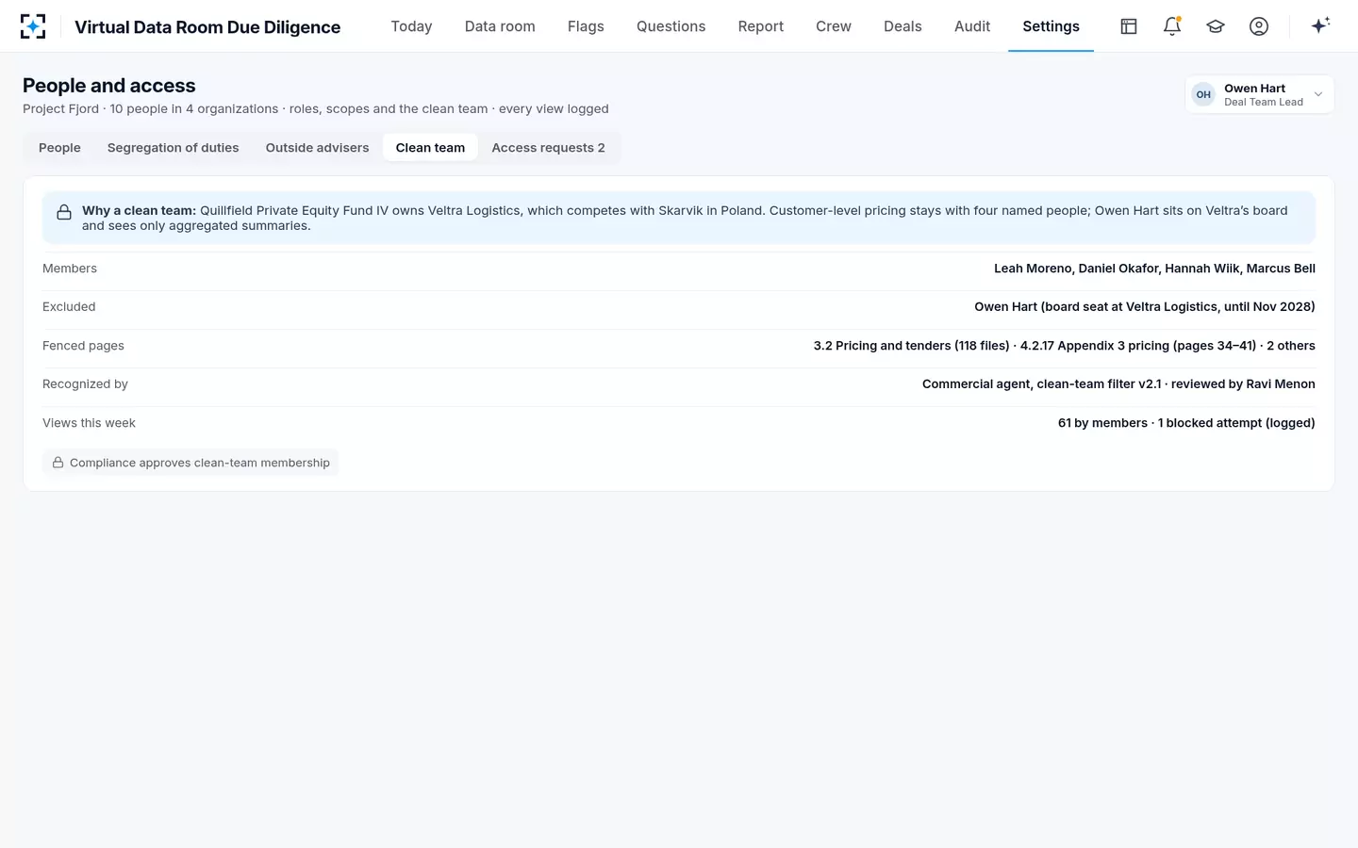Image resolution: width=1358 pixels, height=848 pixels.
Task: Navigate to Deals
Action: (903, 26)
